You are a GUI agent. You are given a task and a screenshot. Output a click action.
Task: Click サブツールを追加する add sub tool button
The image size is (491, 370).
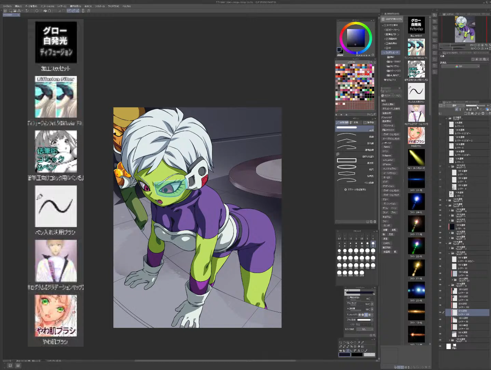coord(355,189)
